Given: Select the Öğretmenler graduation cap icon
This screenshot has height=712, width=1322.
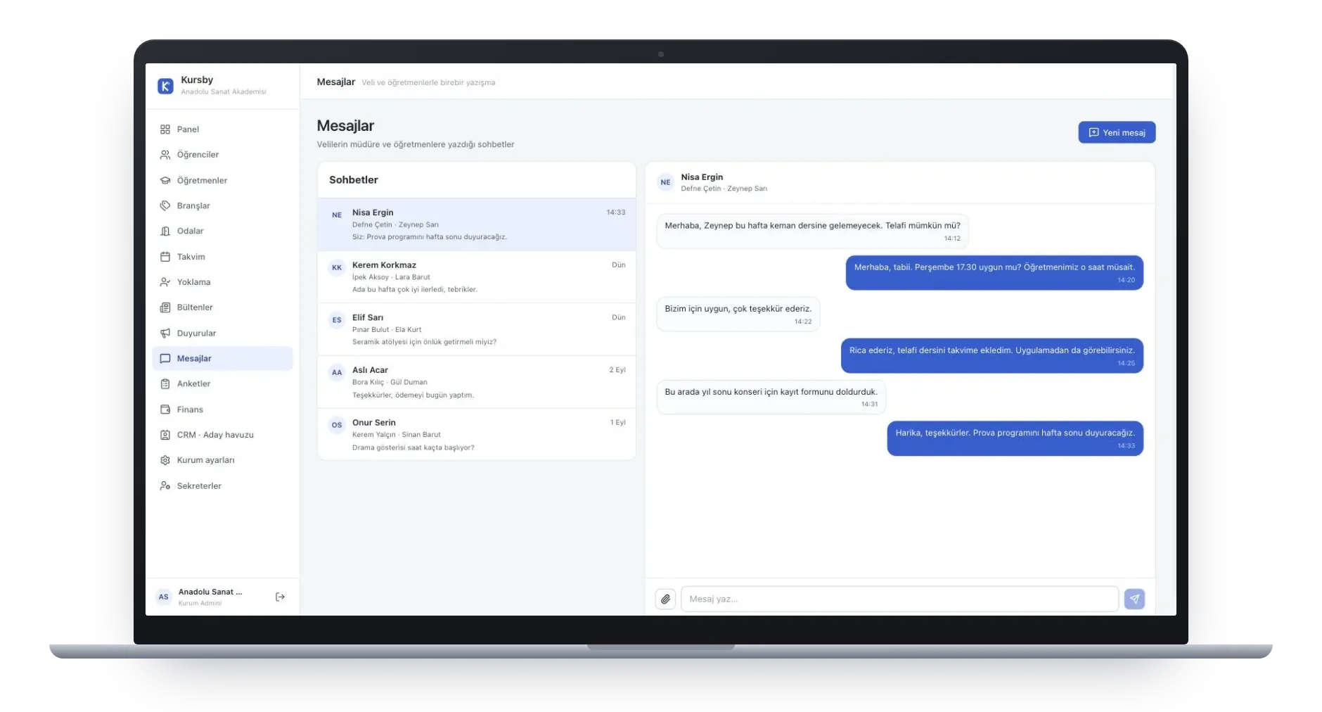Looking at the screenshot, I should click(165, 181).
